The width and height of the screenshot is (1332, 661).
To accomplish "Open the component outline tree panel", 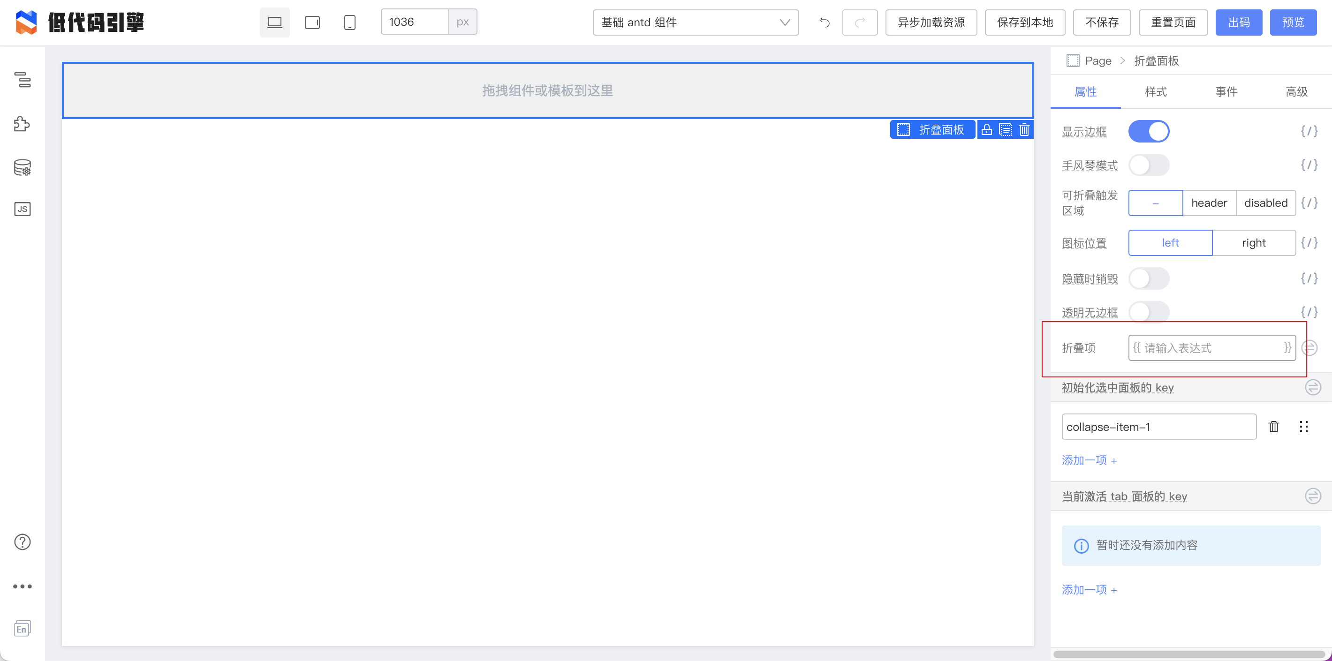I will tap(23, 81).
